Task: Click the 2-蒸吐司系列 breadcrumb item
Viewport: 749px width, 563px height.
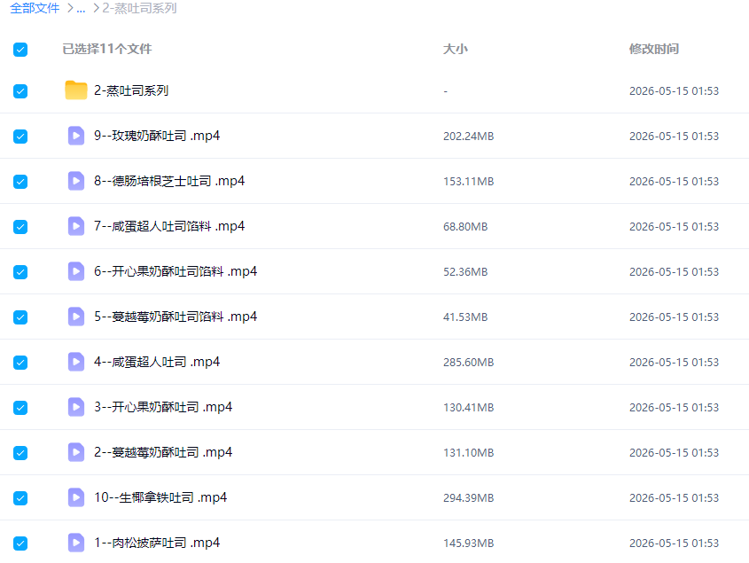Action: click(139, 8)
